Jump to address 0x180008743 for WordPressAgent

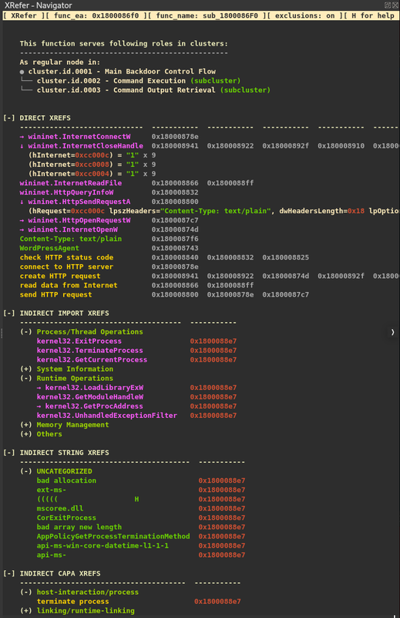click(175, 248)
